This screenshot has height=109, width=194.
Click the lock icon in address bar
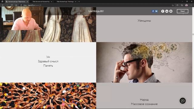tap(21, 5)
